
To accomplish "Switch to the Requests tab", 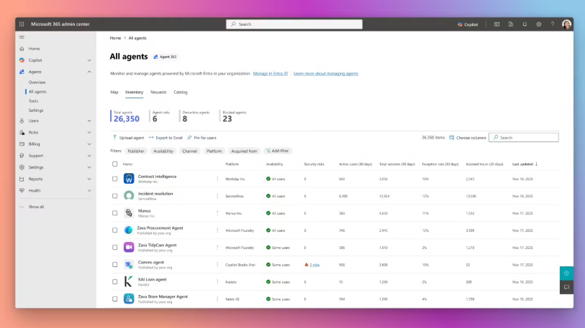I will pos(158,92).
